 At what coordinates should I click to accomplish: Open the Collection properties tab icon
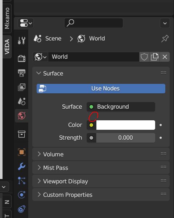coord(21,134)
